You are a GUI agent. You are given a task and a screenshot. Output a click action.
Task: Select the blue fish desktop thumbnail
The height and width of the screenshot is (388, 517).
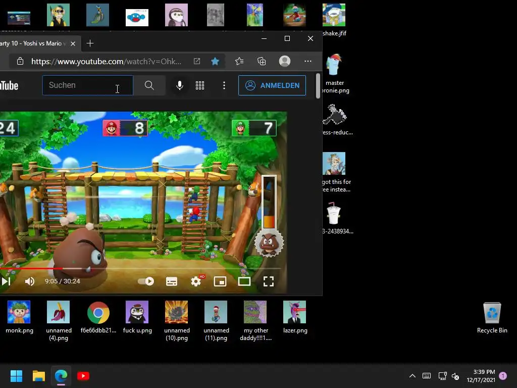pos(137,17)
